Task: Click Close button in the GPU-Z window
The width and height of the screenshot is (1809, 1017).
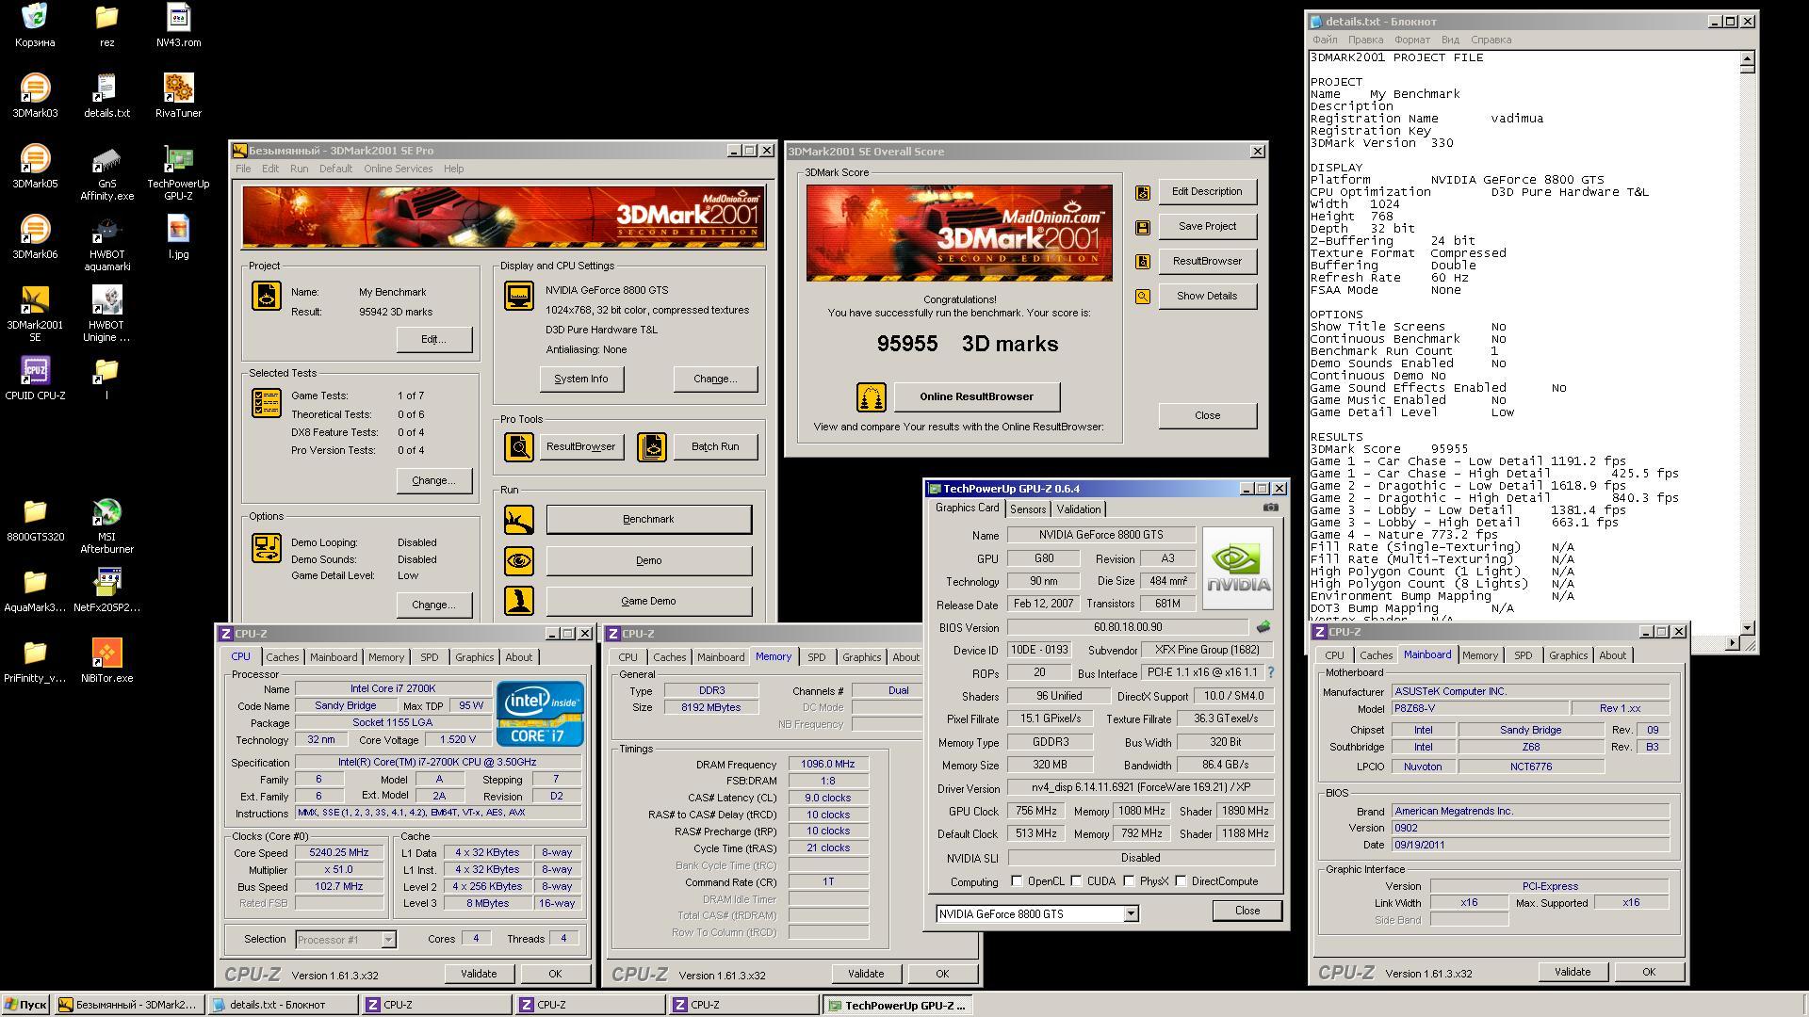Action: (x=1247, y=911)
